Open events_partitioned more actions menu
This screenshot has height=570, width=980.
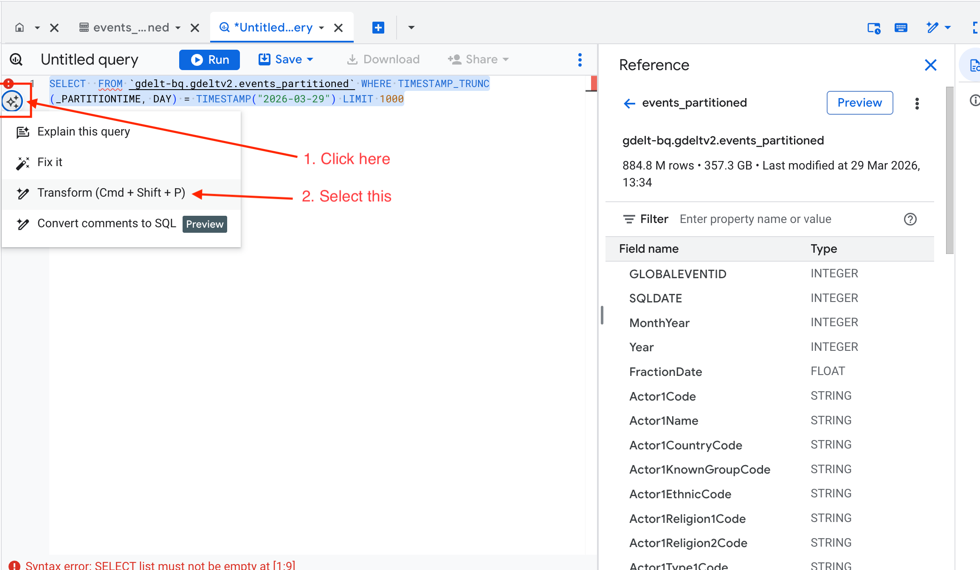917,104
